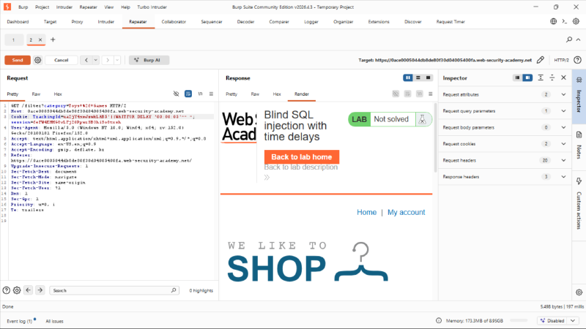
Task: Open history dropdown beside forward arrow
Action: click(x=117, y=60)
